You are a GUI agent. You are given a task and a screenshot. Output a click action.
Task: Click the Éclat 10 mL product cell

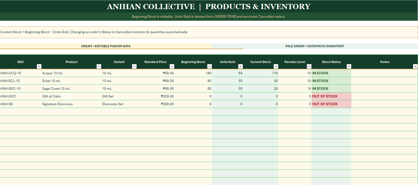(71, 81)
